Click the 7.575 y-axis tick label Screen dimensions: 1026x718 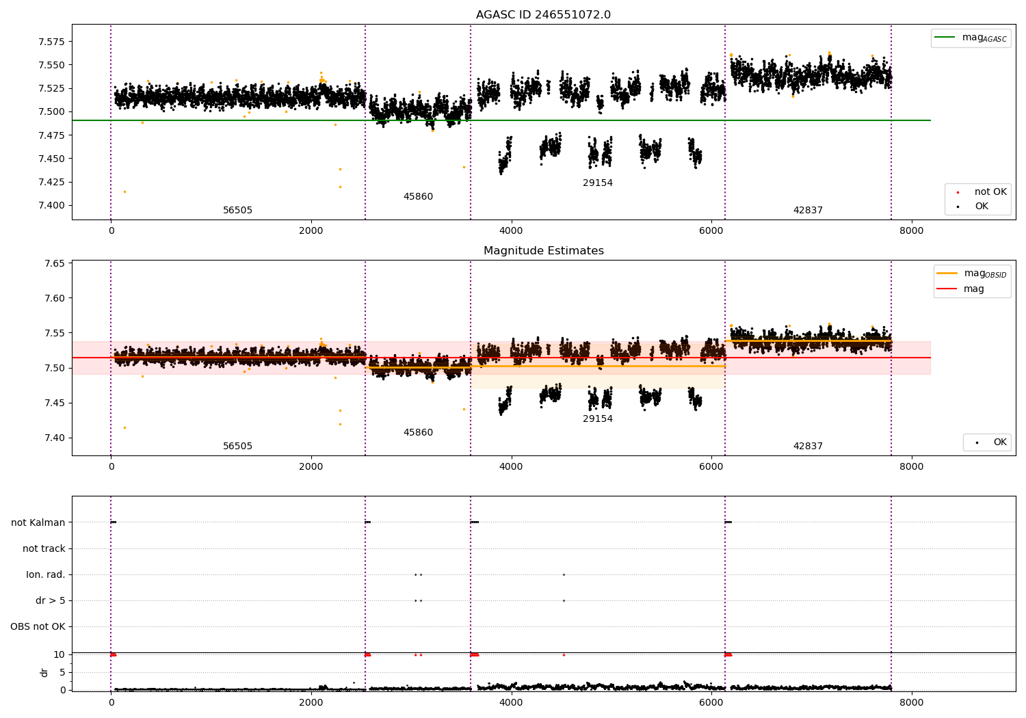click(51, 42)
